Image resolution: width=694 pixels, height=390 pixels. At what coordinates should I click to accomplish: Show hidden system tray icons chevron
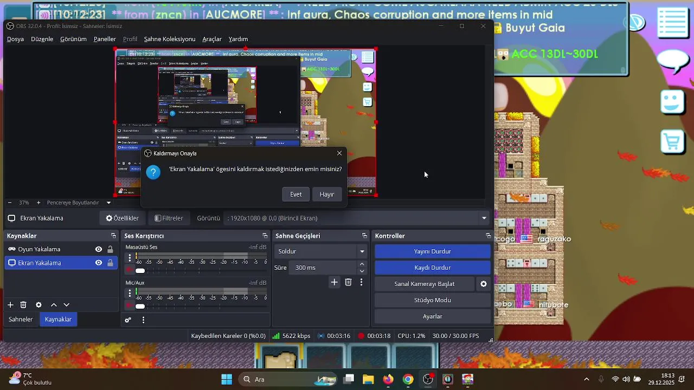(x=587, y=379)
